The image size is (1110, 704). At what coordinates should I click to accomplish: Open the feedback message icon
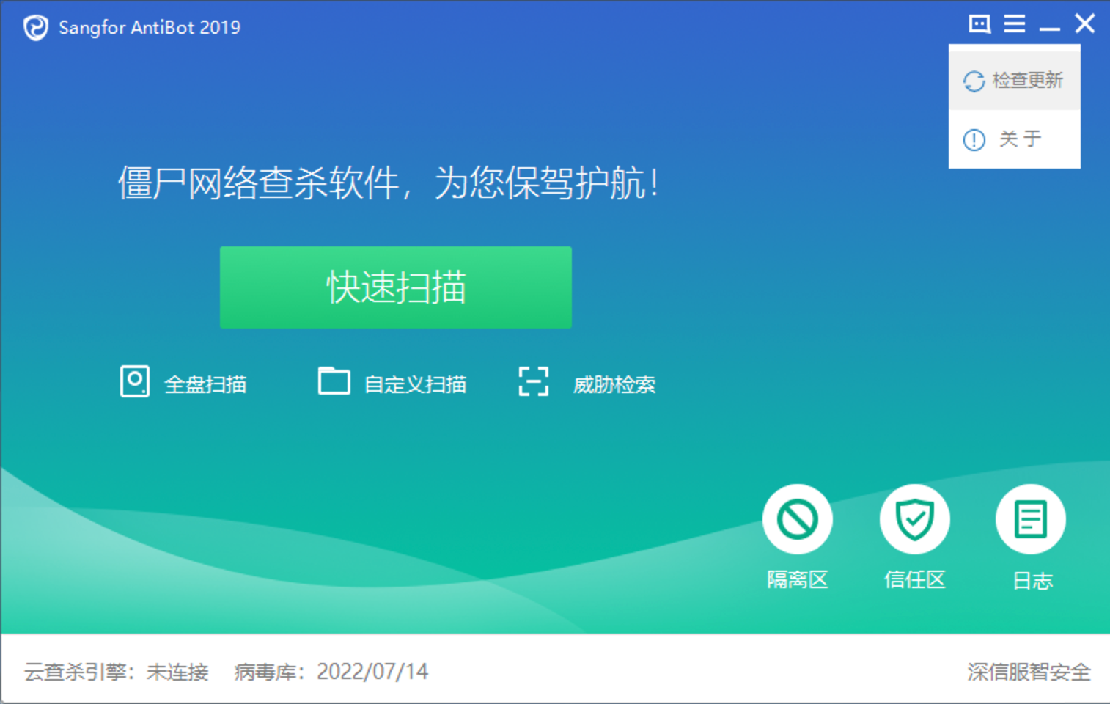click(x=979, y=24)
